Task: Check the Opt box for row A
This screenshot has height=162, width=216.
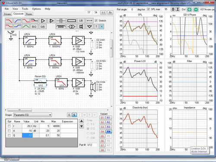Action: click(x=9, y=131)
